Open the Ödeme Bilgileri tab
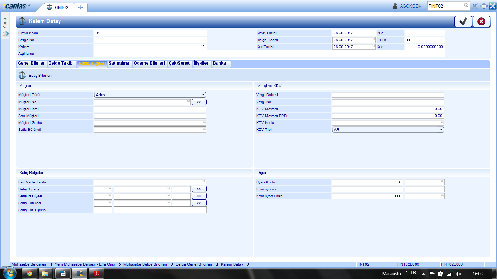Screen dimensions: 497x279 (149, 63)
